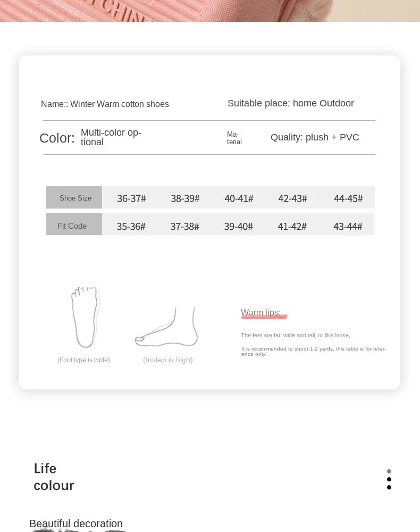
Task: Click the Life colour section heading
Action: pyautogui.click(x=54, y=477)
